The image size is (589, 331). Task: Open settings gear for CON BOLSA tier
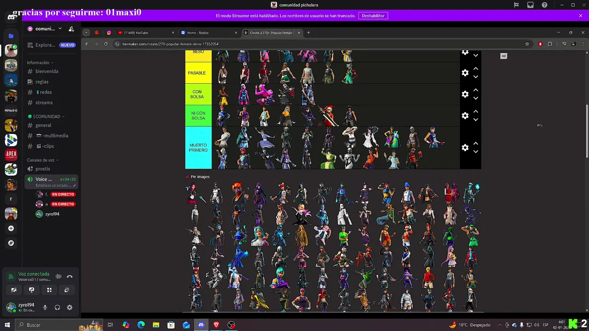465,94
